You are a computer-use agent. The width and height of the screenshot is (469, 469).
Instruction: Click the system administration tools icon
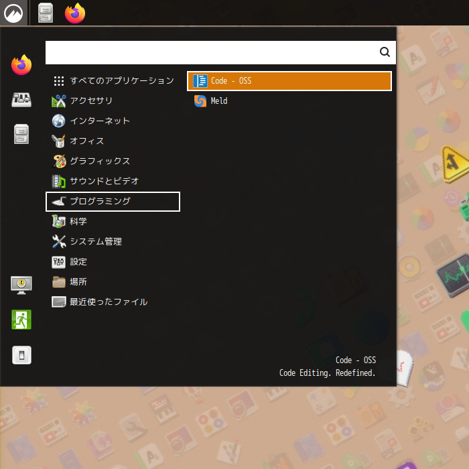59,242
